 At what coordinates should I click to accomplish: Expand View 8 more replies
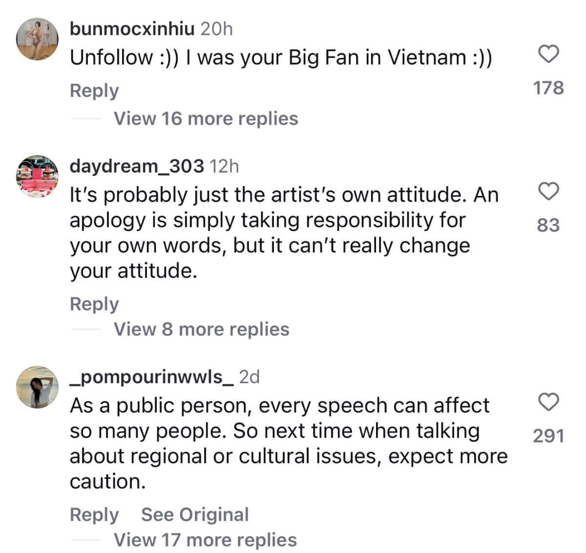pyautogui.click(x=201, y=329)
